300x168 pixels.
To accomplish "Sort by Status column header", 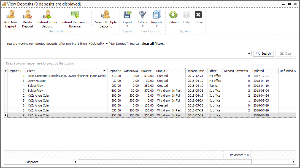I will (170, 71).
